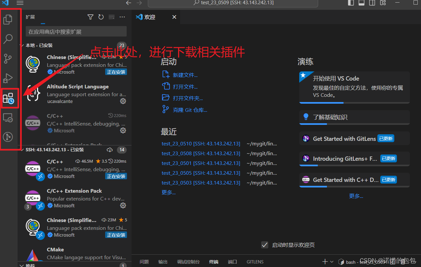Click the 打开文件... link

[x=185, y=87]
